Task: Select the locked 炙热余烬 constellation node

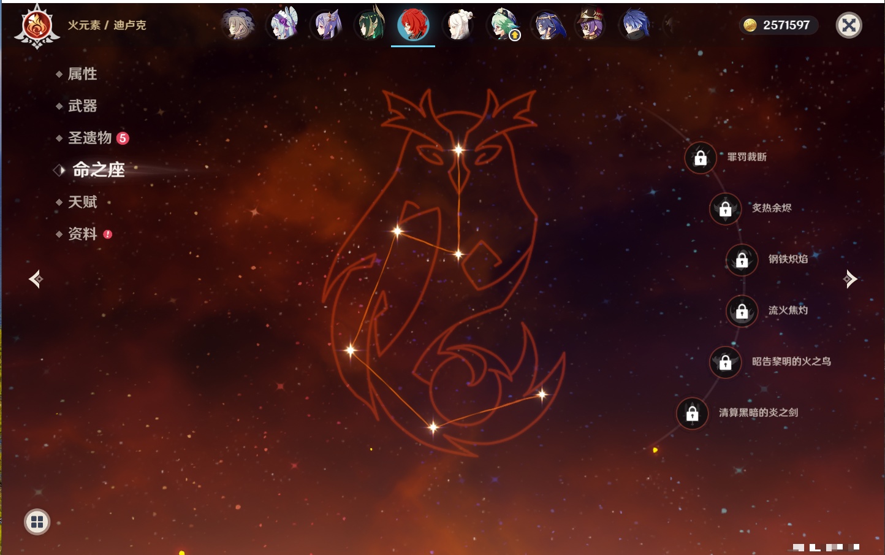Action: tap(725, 209)
